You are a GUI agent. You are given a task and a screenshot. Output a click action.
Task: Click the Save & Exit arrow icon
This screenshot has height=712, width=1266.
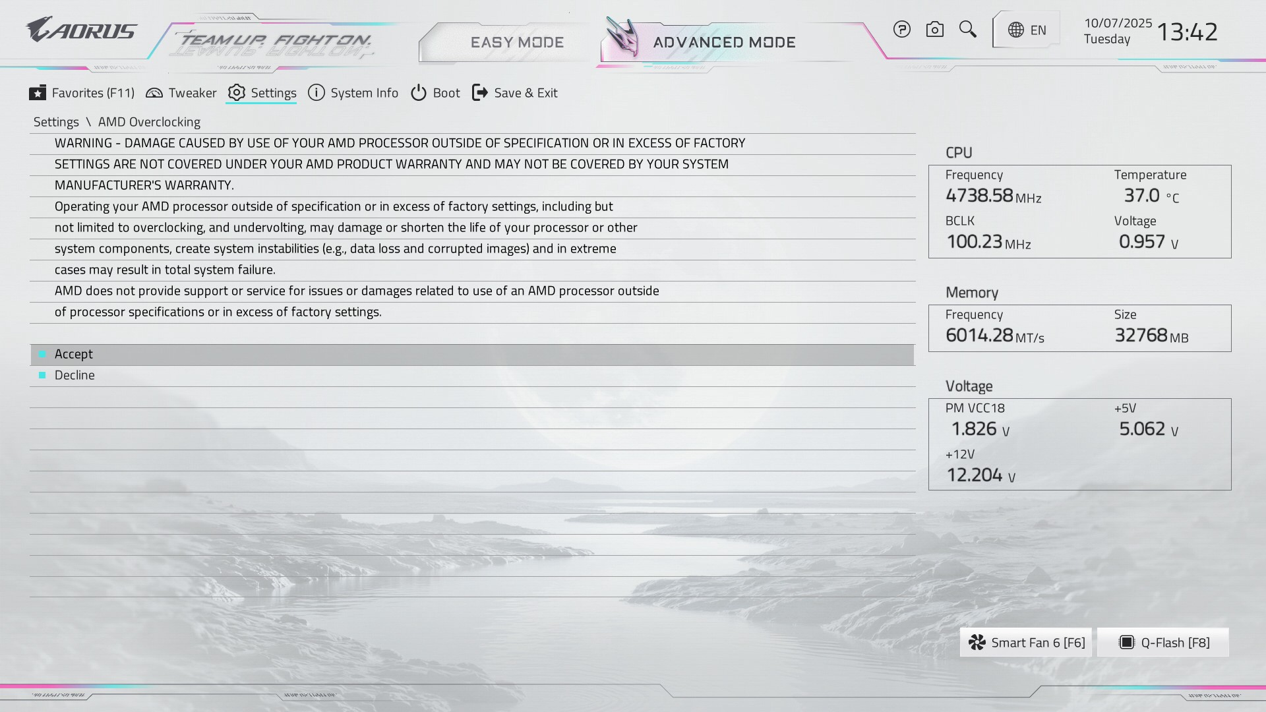(480, 93)
